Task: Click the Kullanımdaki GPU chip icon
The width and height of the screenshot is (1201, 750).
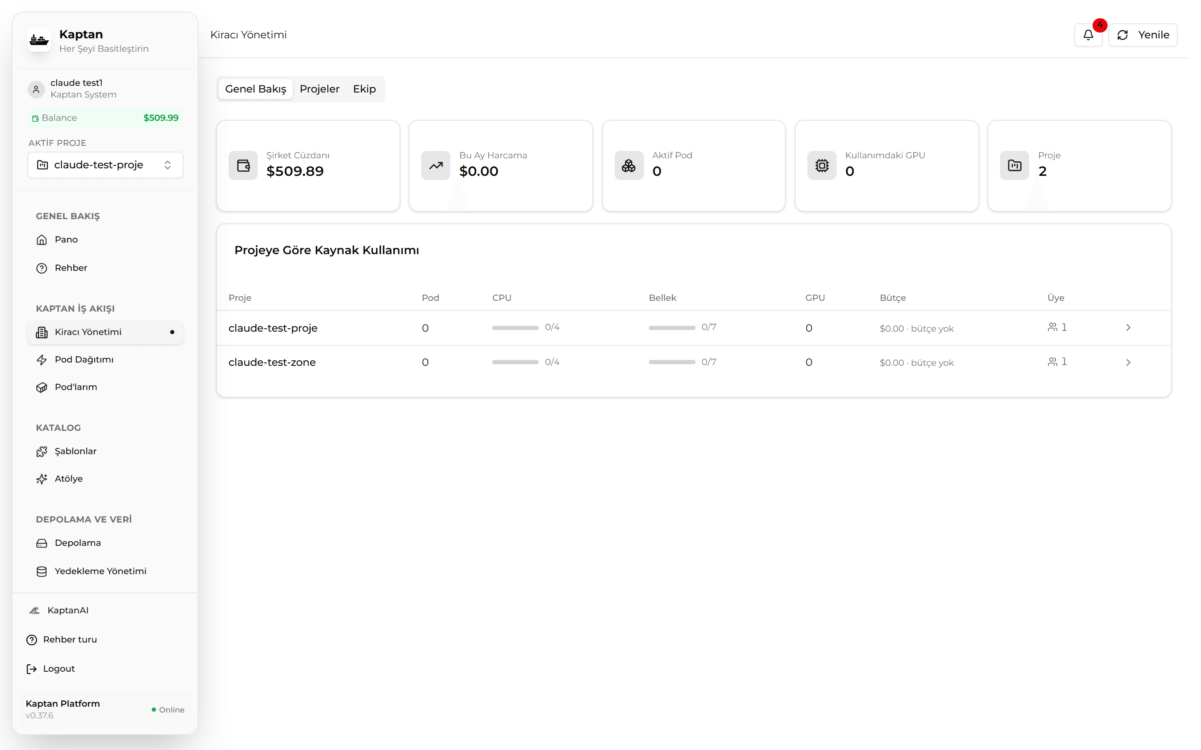Action: [822, 165]
